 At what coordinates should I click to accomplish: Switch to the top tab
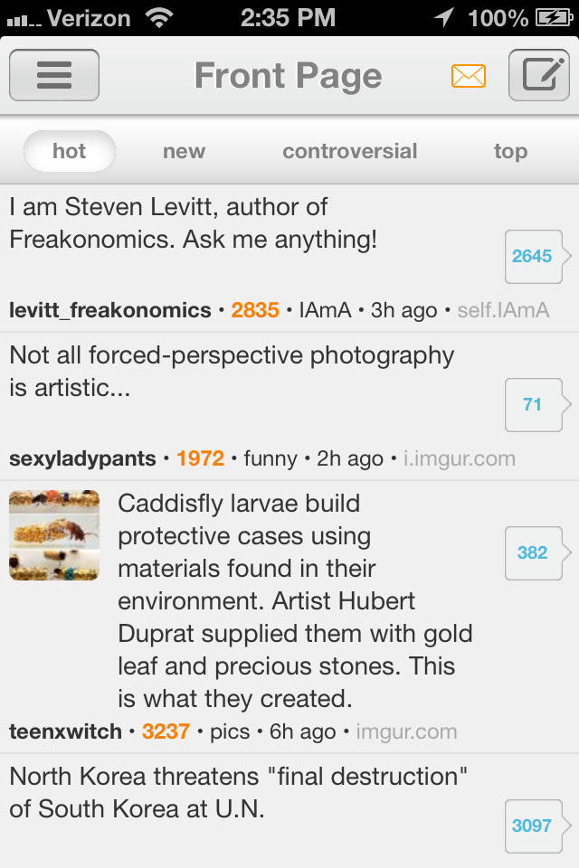(510, 151)
